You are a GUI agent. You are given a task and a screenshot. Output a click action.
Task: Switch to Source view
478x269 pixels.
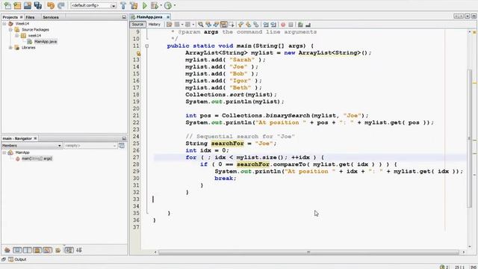pos(137,25)
